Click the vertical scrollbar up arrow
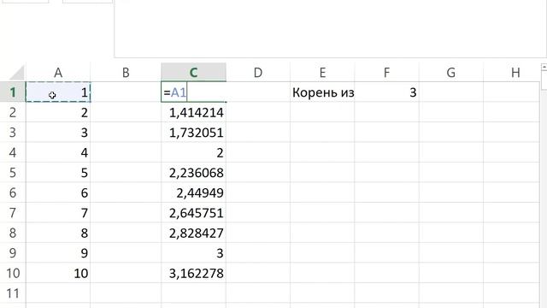This screenshot has height=308, width=547. click(544, 67)
